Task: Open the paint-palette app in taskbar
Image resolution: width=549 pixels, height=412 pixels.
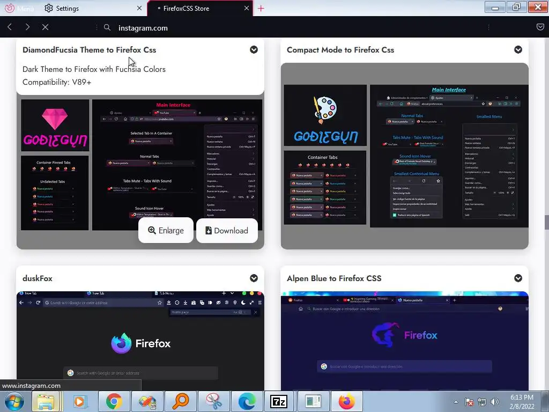Action: point(147,401)
